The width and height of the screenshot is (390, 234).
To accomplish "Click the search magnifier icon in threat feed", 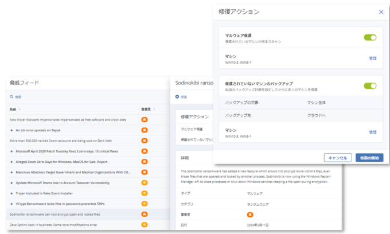I will (x=12, y=97).
